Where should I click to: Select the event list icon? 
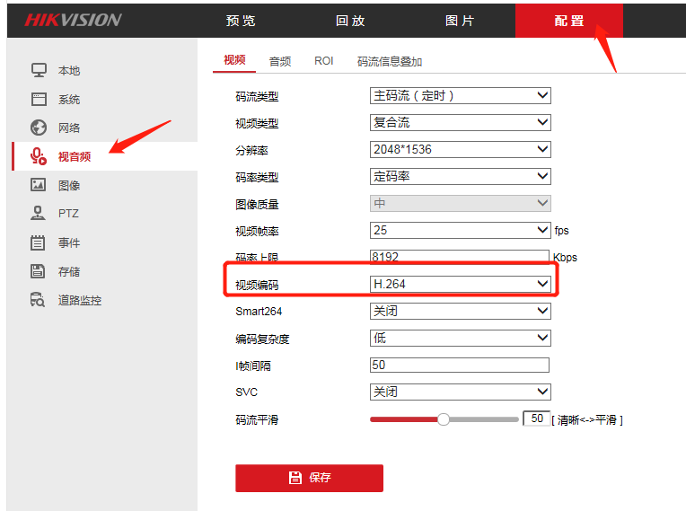click(x=38, y=242)
